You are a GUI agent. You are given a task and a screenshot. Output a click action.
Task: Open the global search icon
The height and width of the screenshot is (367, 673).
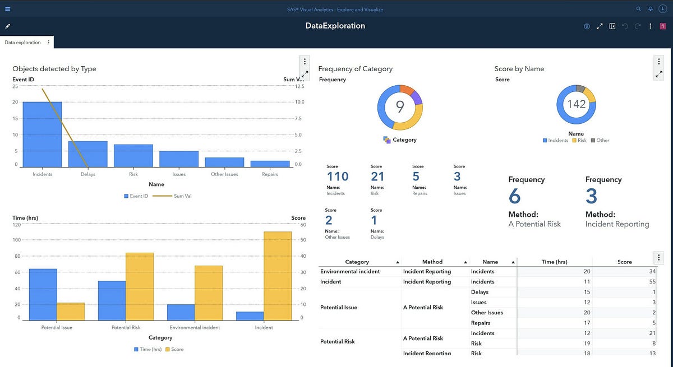639,9
